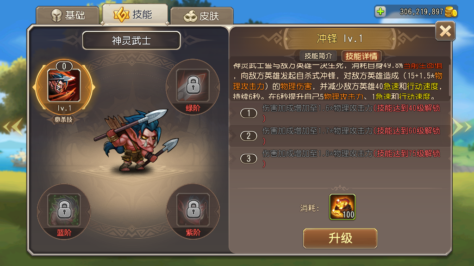Close the hero skills panel
Screen dimensions: 474x266
[x=445, y=31]
